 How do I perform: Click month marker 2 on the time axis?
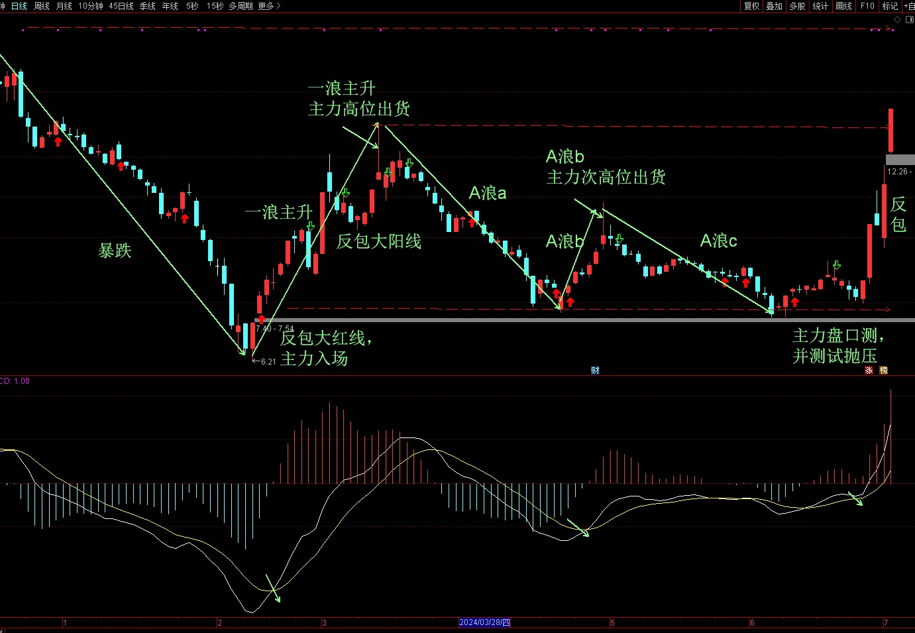pos(219,622)
